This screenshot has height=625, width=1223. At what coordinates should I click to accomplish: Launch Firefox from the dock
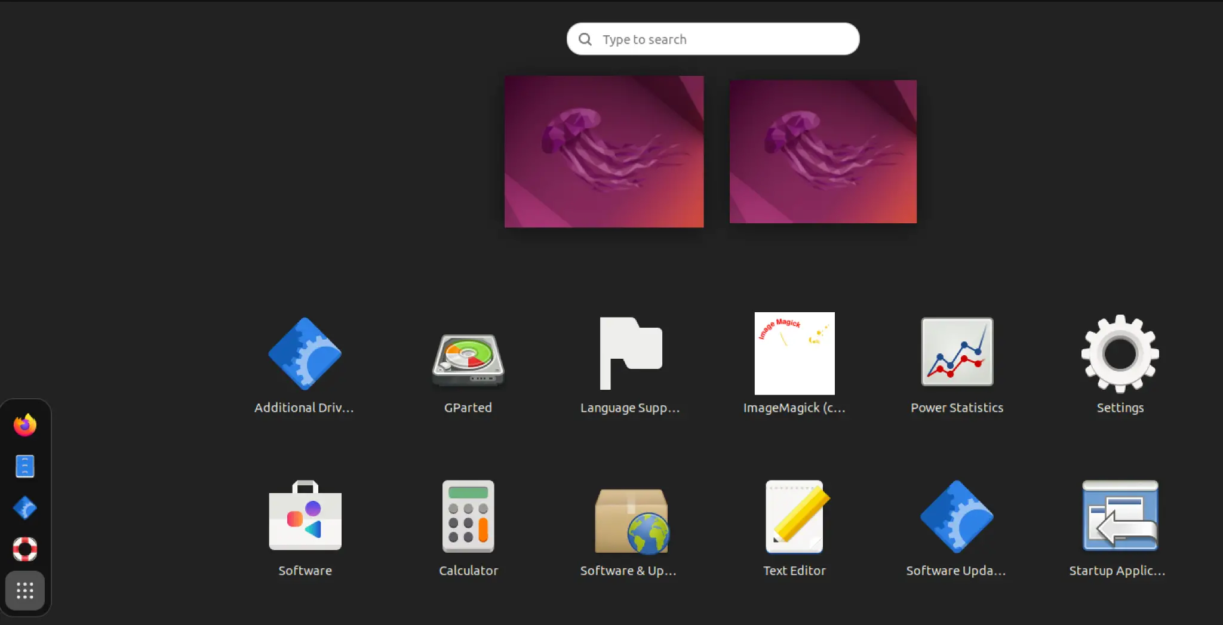(25, 424)
